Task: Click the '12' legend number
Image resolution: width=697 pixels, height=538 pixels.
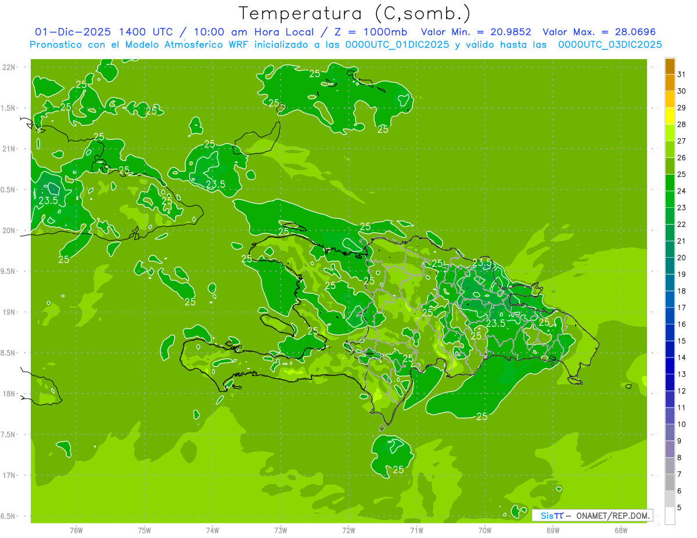Action: click(x=682, y=391)
